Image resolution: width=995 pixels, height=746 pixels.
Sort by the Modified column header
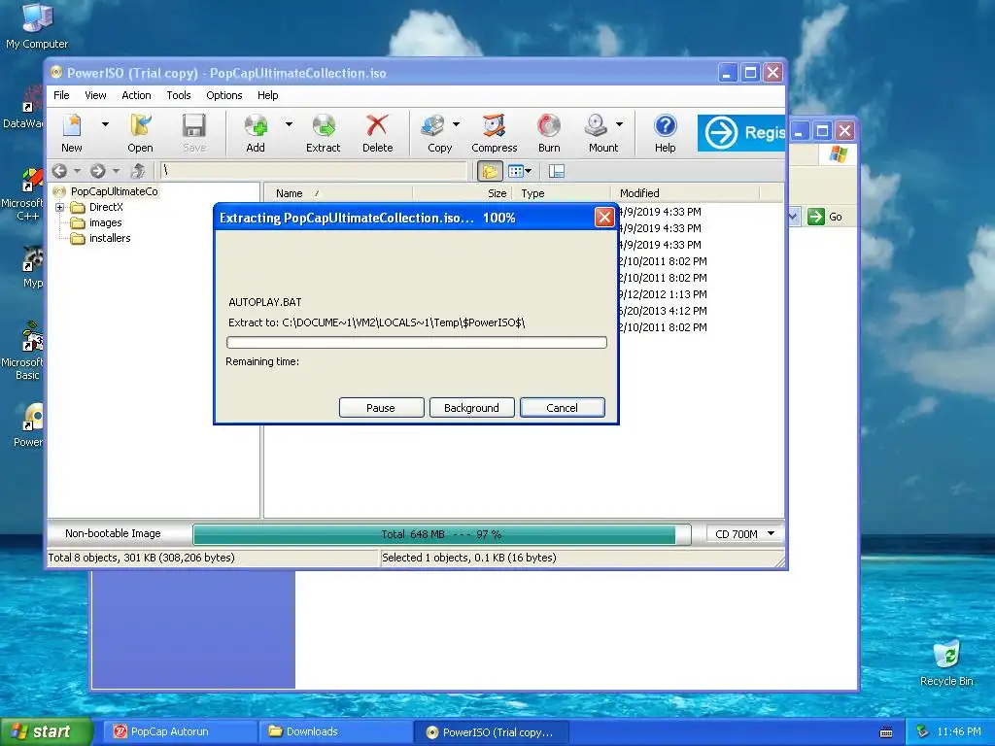tap(685, 193)
